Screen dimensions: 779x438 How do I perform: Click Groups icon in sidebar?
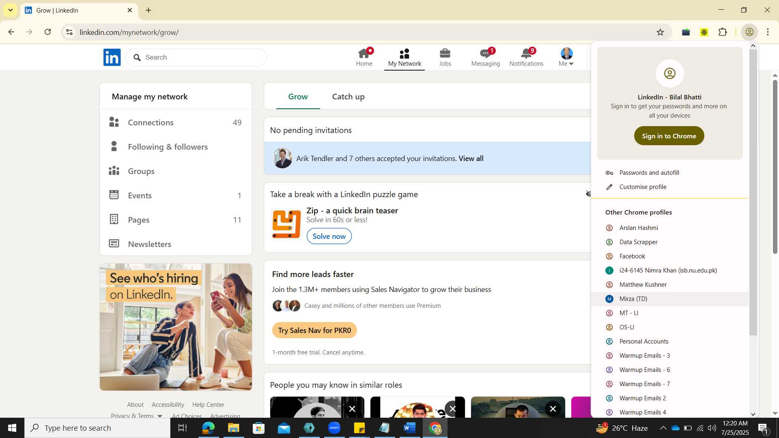tap(114, 171)
